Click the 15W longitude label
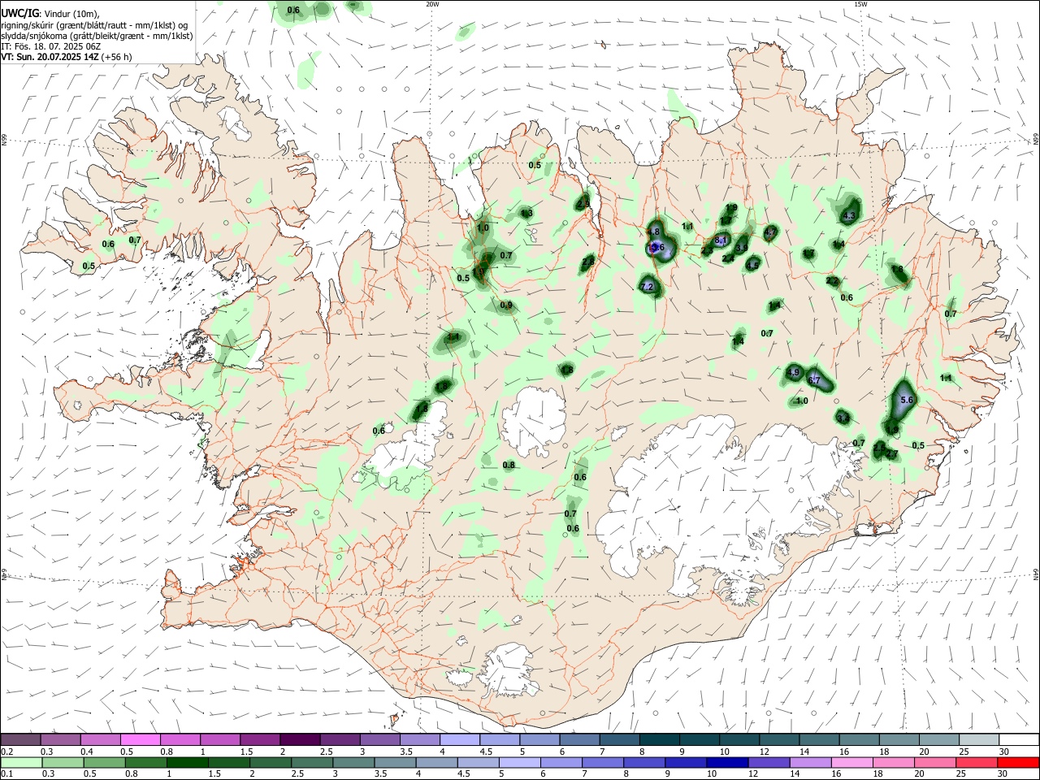This screenshot has height=780, width=1040. [x=860, y=4]
